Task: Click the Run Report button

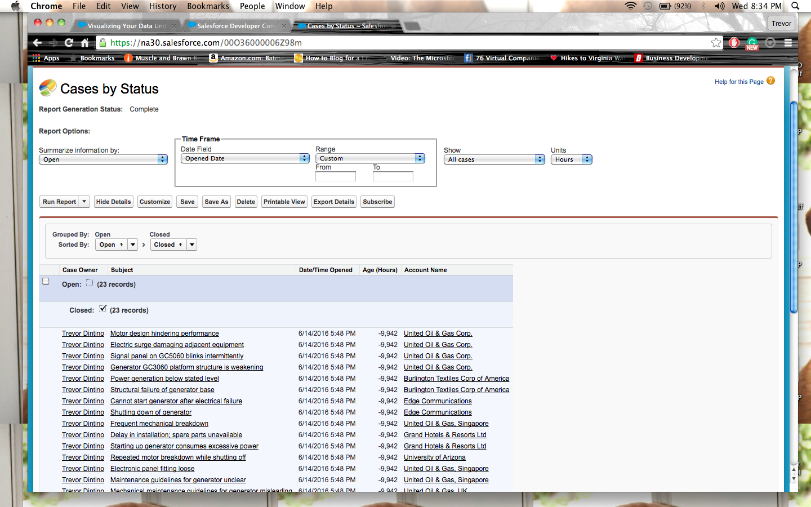Action: click(x=59, y=202)
